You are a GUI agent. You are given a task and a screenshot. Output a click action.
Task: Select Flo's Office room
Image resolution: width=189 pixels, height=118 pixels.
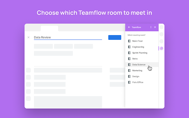[142, 82]
